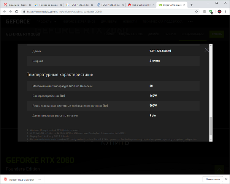The width and height of the screenshot is (230, 184).
Task: Click popup scrollbar down arrow
Action: click(211, 140)
